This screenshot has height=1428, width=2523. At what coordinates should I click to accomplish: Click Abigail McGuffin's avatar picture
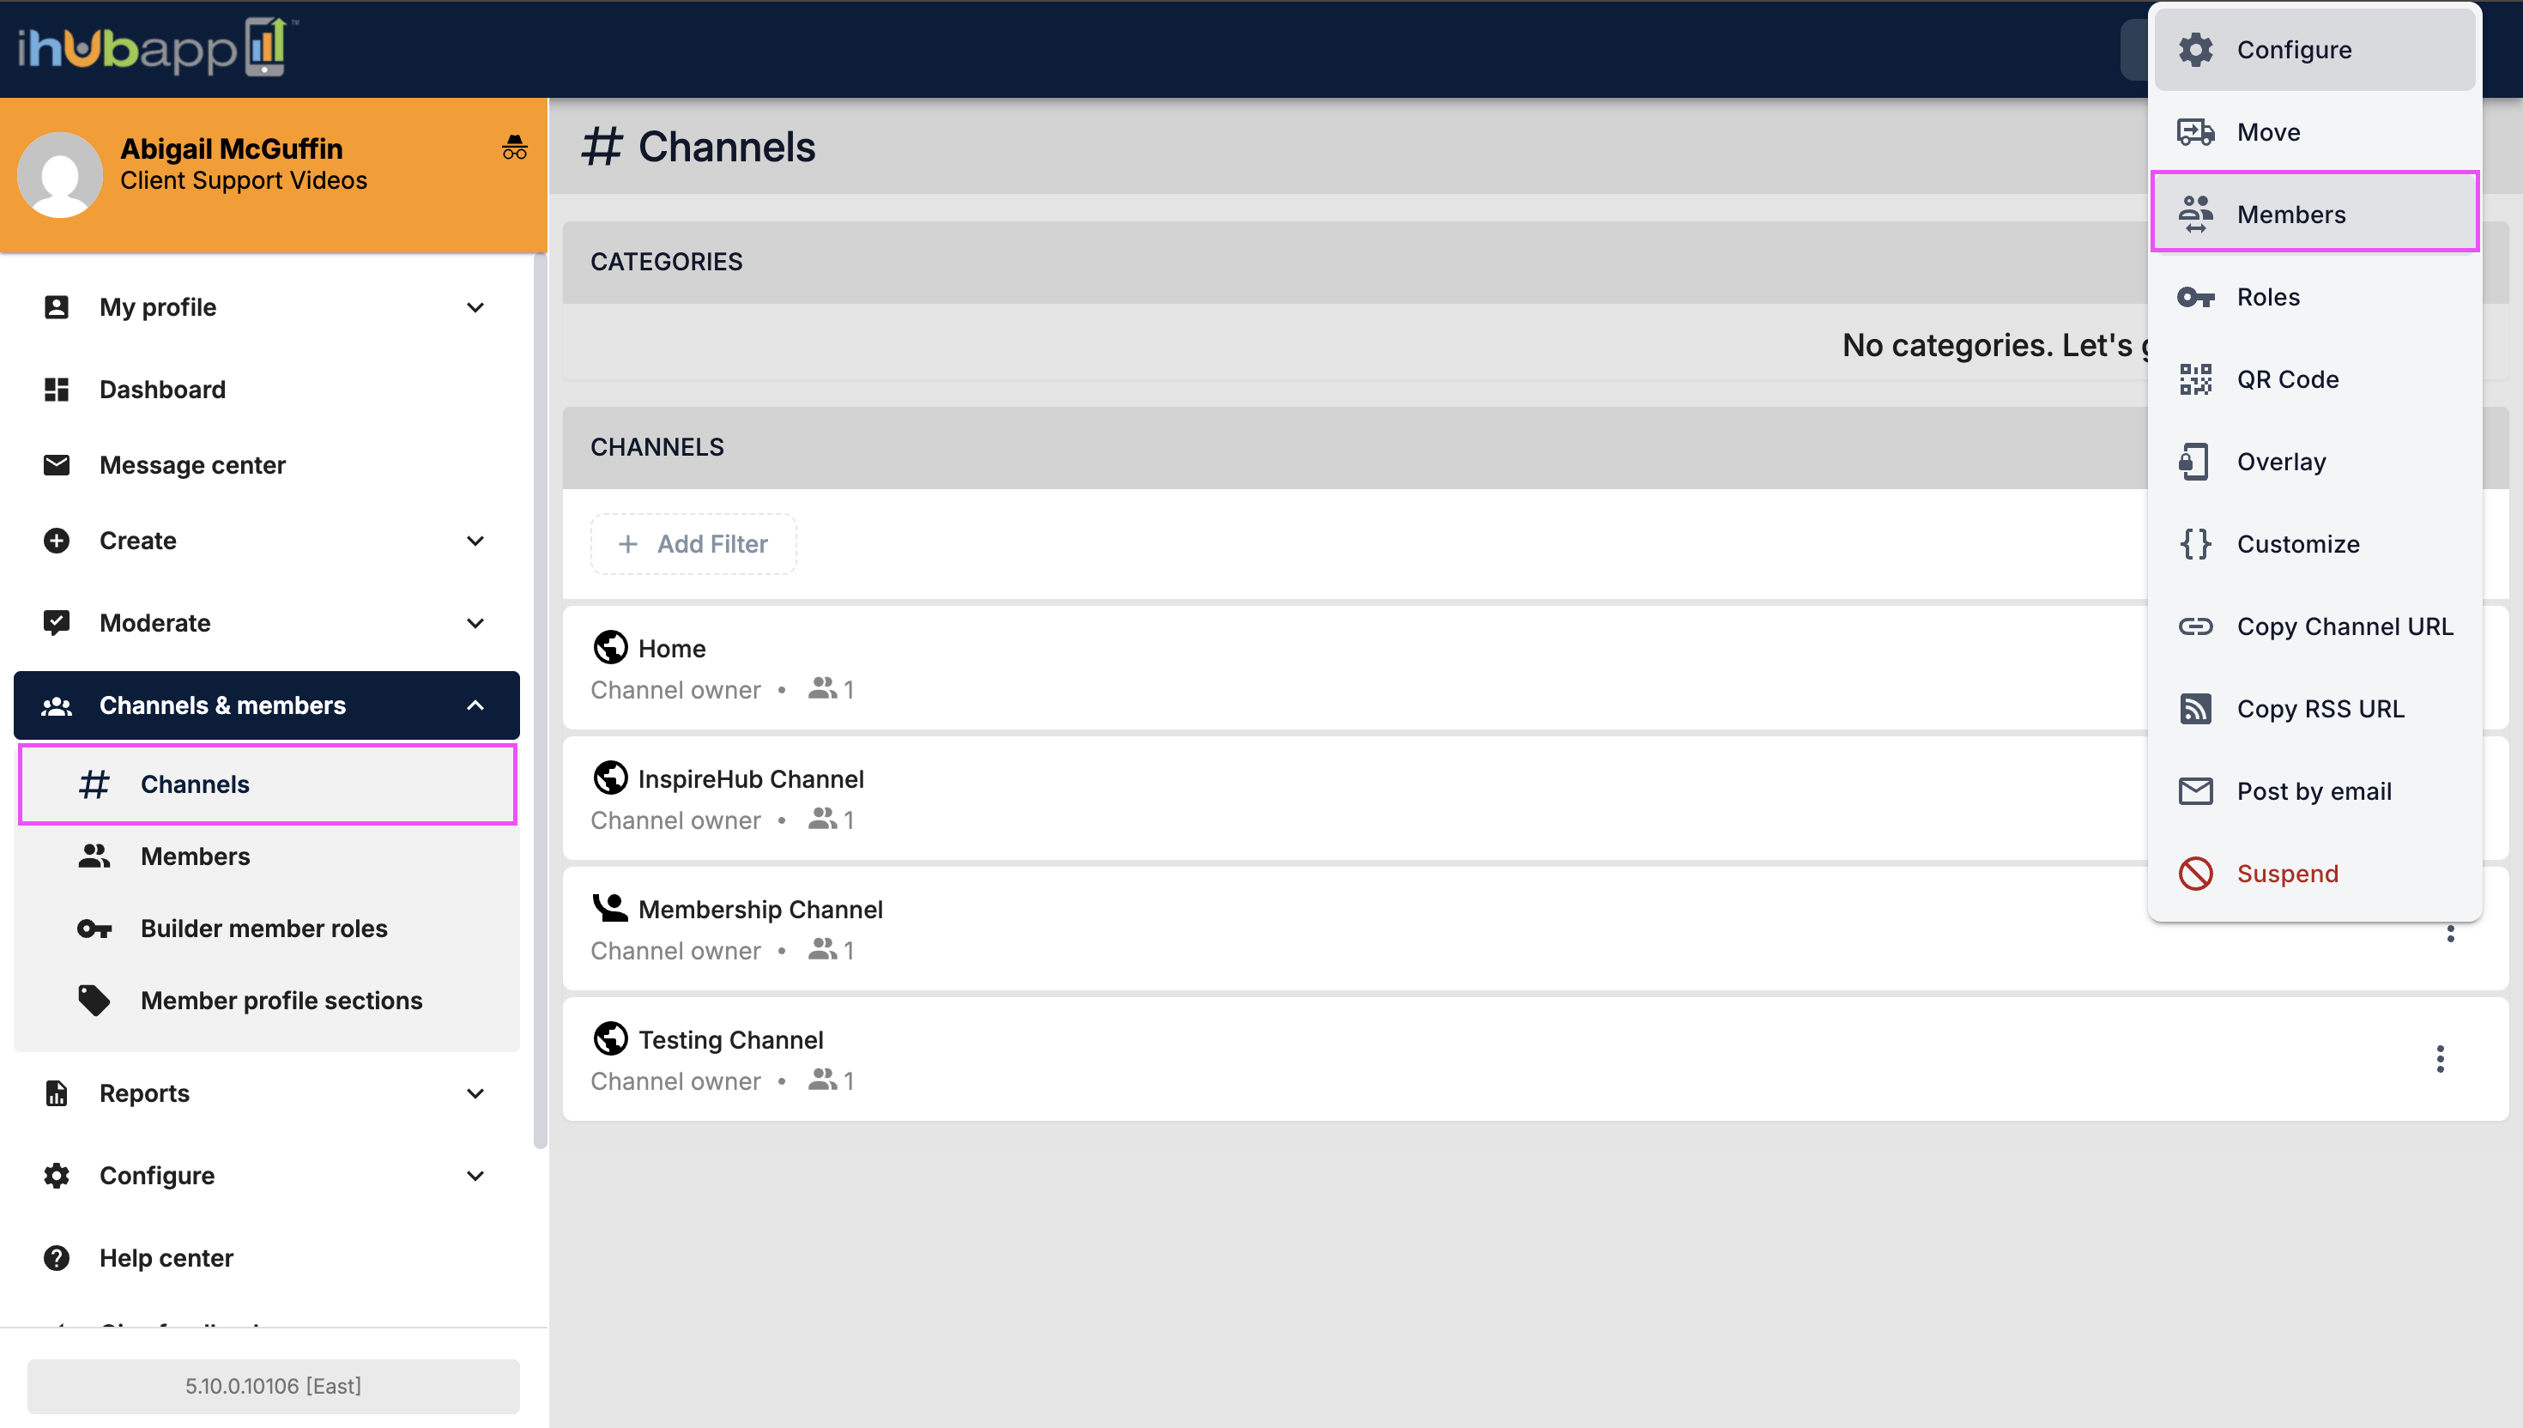click(60, 176)
